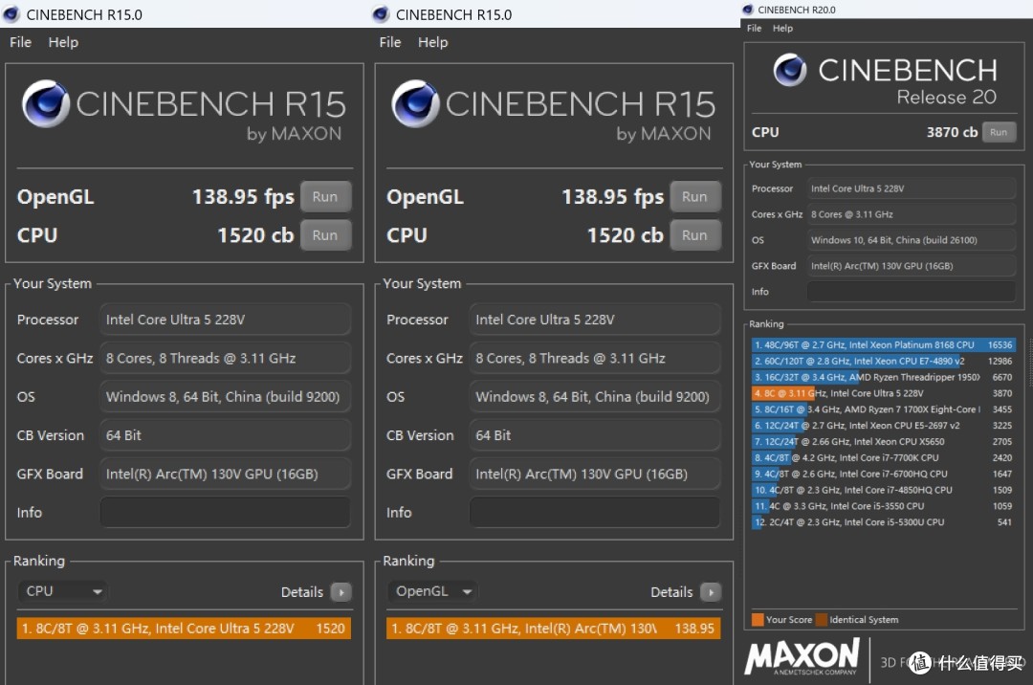
Task: Run OpenGL test in R15 window with OpenGL ranking
Action: point(695,196)
